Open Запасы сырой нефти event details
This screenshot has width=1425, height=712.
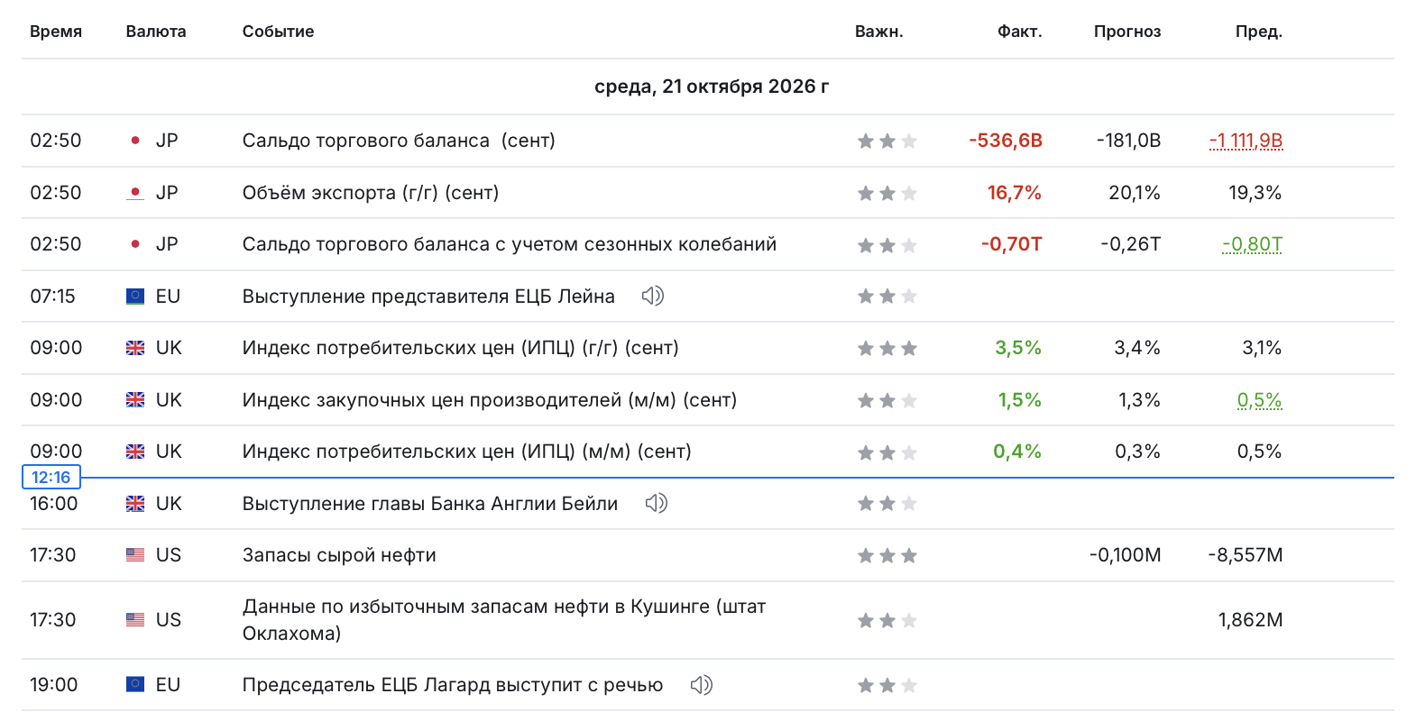tap(339, 555)
